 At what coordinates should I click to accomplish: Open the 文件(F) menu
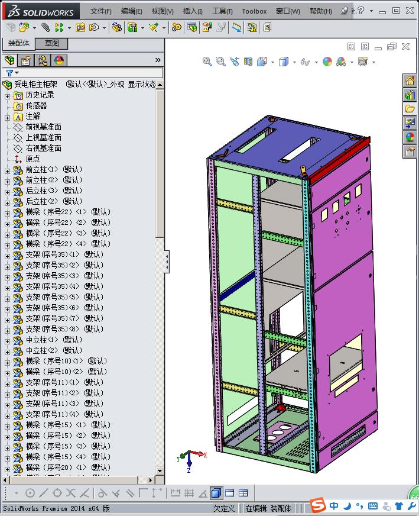pyautogui.click(x=100, y=11)
